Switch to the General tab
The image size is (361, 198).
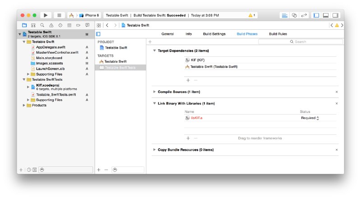pos(167,34)
